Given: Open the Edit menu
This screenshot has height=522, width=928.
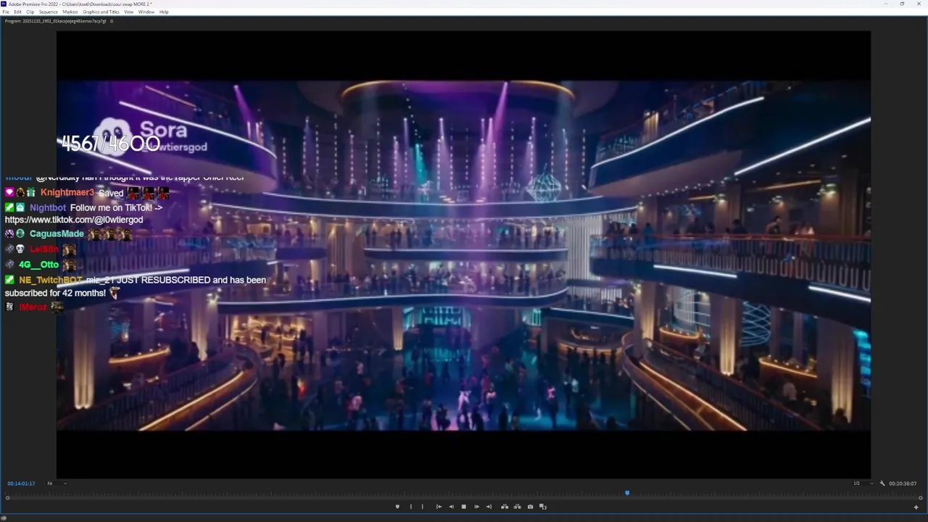Looking at the screenshot, I should coord(17,12).
